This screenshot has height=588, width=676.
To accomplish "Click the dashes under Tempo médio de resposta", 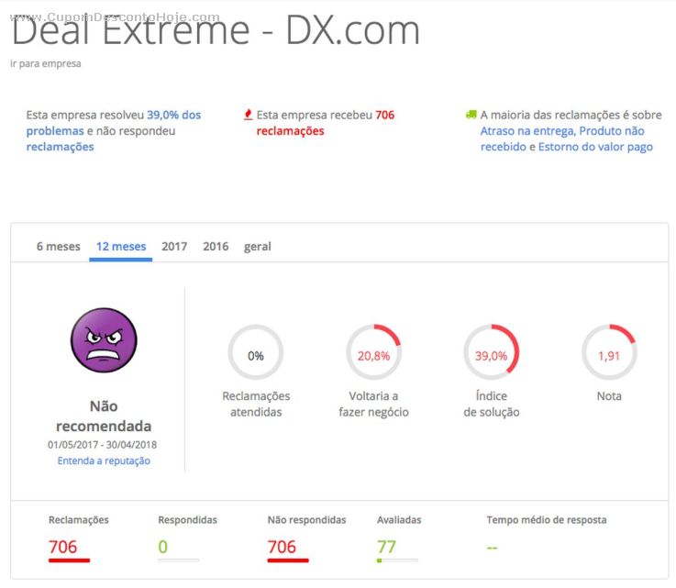I will (492, 549).
